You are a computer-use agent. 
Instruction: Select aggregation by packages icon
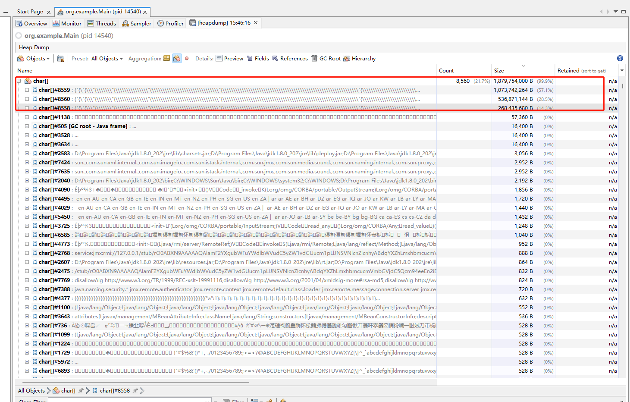point(166,59)
